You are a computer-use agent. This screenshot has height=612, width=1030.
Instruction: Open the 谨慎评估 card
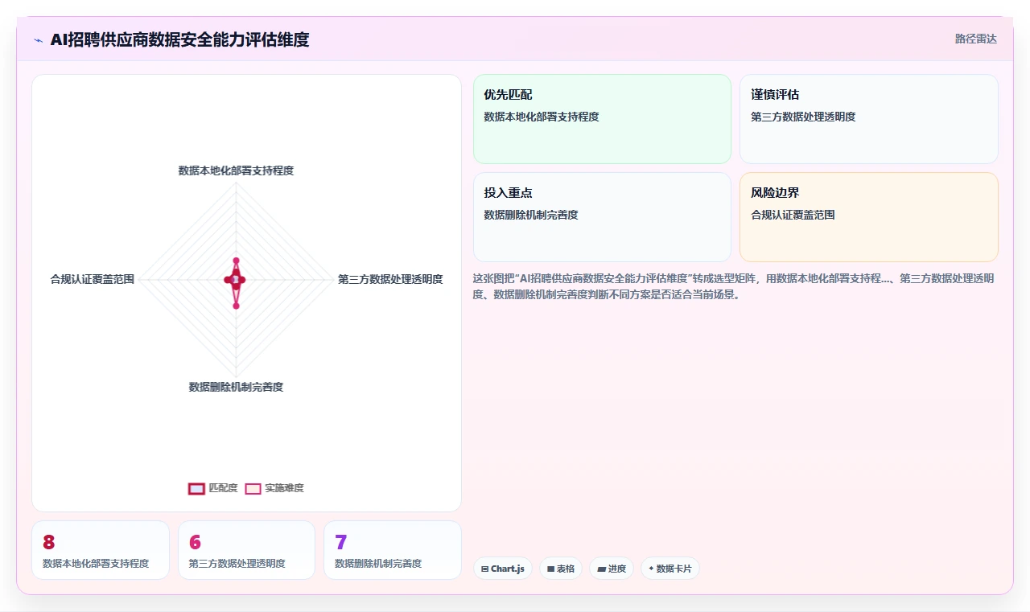click(869, 119)
